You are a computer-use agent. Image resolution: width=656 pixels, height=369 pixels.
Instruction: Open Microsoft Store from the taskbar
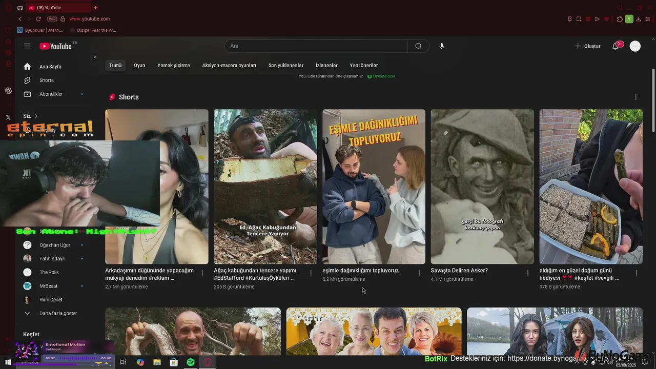(x=174, y=362)
